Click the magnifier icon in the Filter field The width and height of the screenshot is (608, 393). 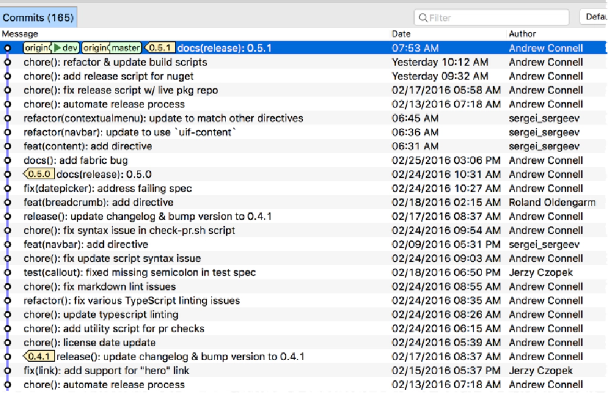point(423,18)
